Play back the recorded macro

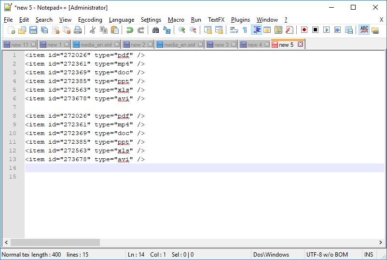[x=326, y=30]
